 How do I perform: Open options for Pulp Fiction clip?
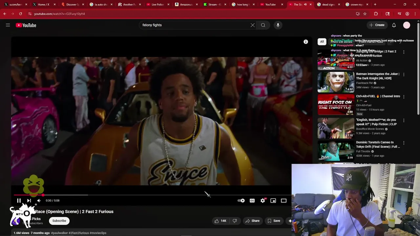[x=404, y=120]
